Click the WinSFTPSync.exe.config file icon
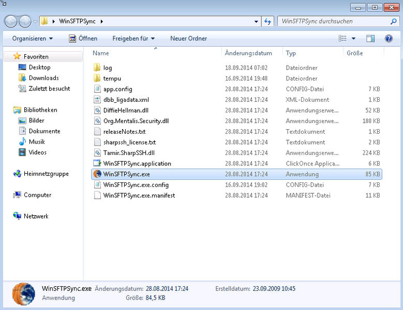Image resolution: width=403 pixels, height=310 pixels. tap(97, 185)
